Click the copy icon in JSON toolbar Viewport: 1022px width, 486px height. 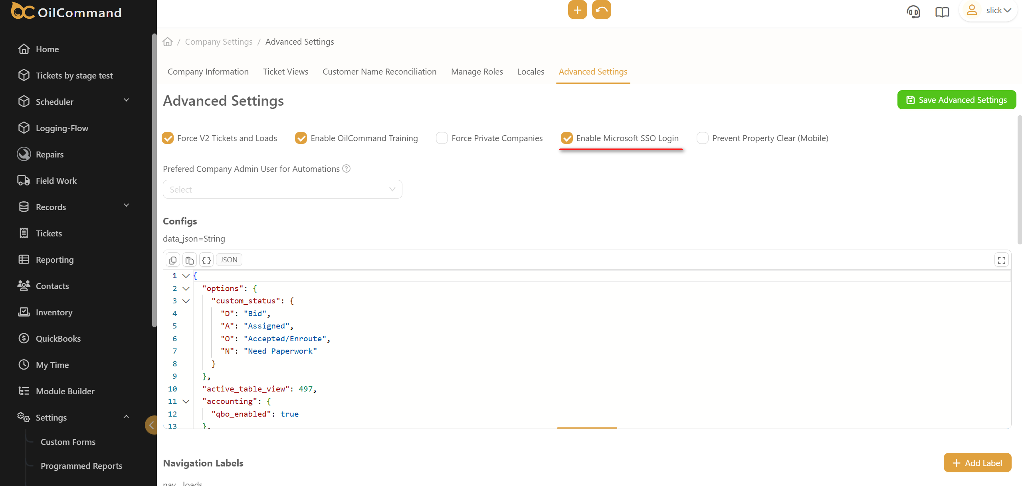tap(173, 260)
